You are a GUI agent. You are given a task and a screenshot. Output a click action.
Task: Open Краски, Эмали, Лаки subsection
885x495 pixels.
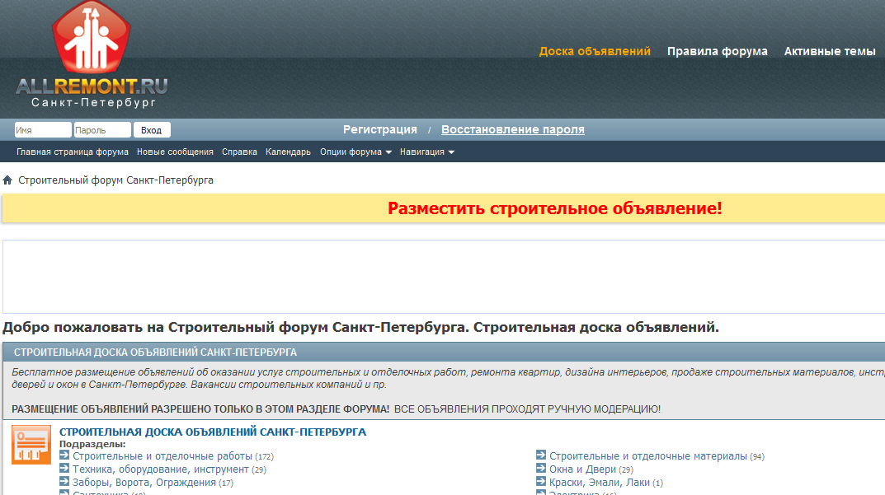600,483
